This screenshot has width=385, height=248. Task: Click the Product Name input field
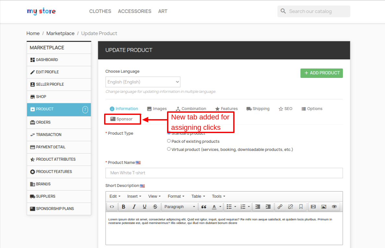[x=224, y=173]
